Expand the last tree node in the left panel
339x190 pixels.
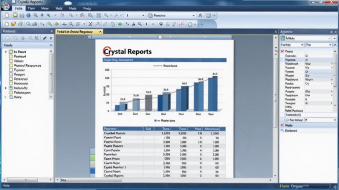pos(6,97)
